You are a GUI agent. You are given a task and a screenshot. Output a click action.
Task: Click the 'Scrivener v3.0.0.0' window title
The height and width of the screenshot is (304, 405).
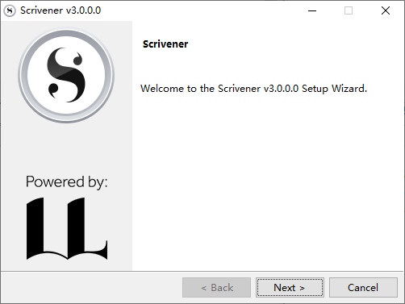tap(61, 10)
